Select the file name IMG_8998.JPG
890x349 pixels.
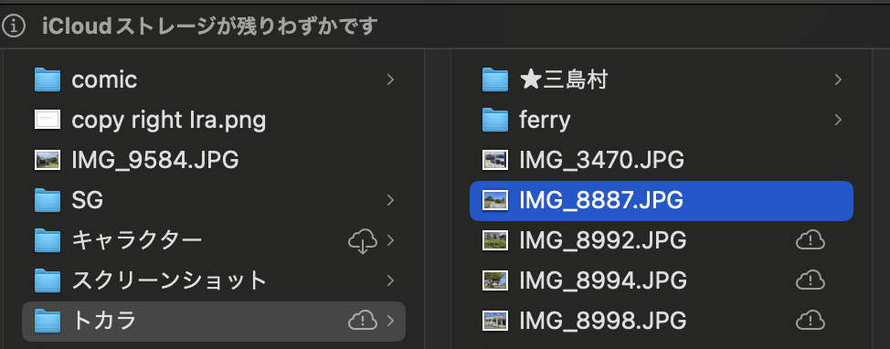point(603,321)
